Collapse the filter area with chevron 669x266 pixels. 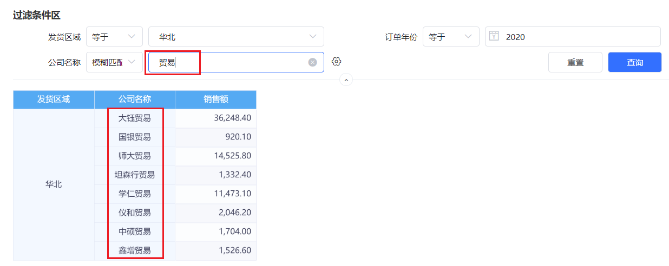tap(346, 80)
